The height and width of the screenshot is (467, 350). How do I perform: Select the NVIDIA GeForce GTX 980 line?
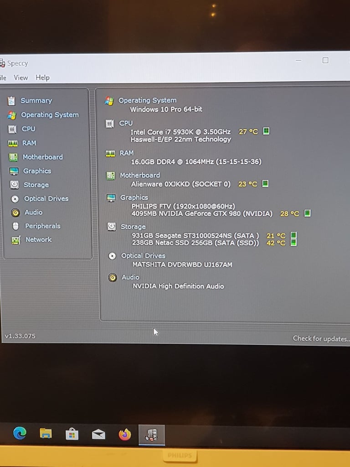(x=202, y=213)
